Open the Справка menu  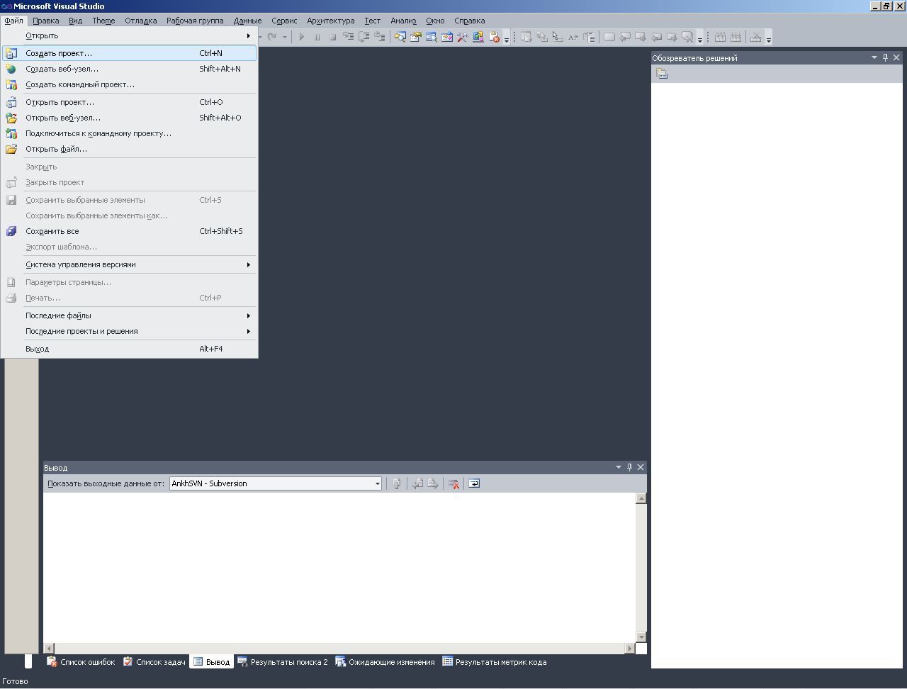[x=469, y=21]
